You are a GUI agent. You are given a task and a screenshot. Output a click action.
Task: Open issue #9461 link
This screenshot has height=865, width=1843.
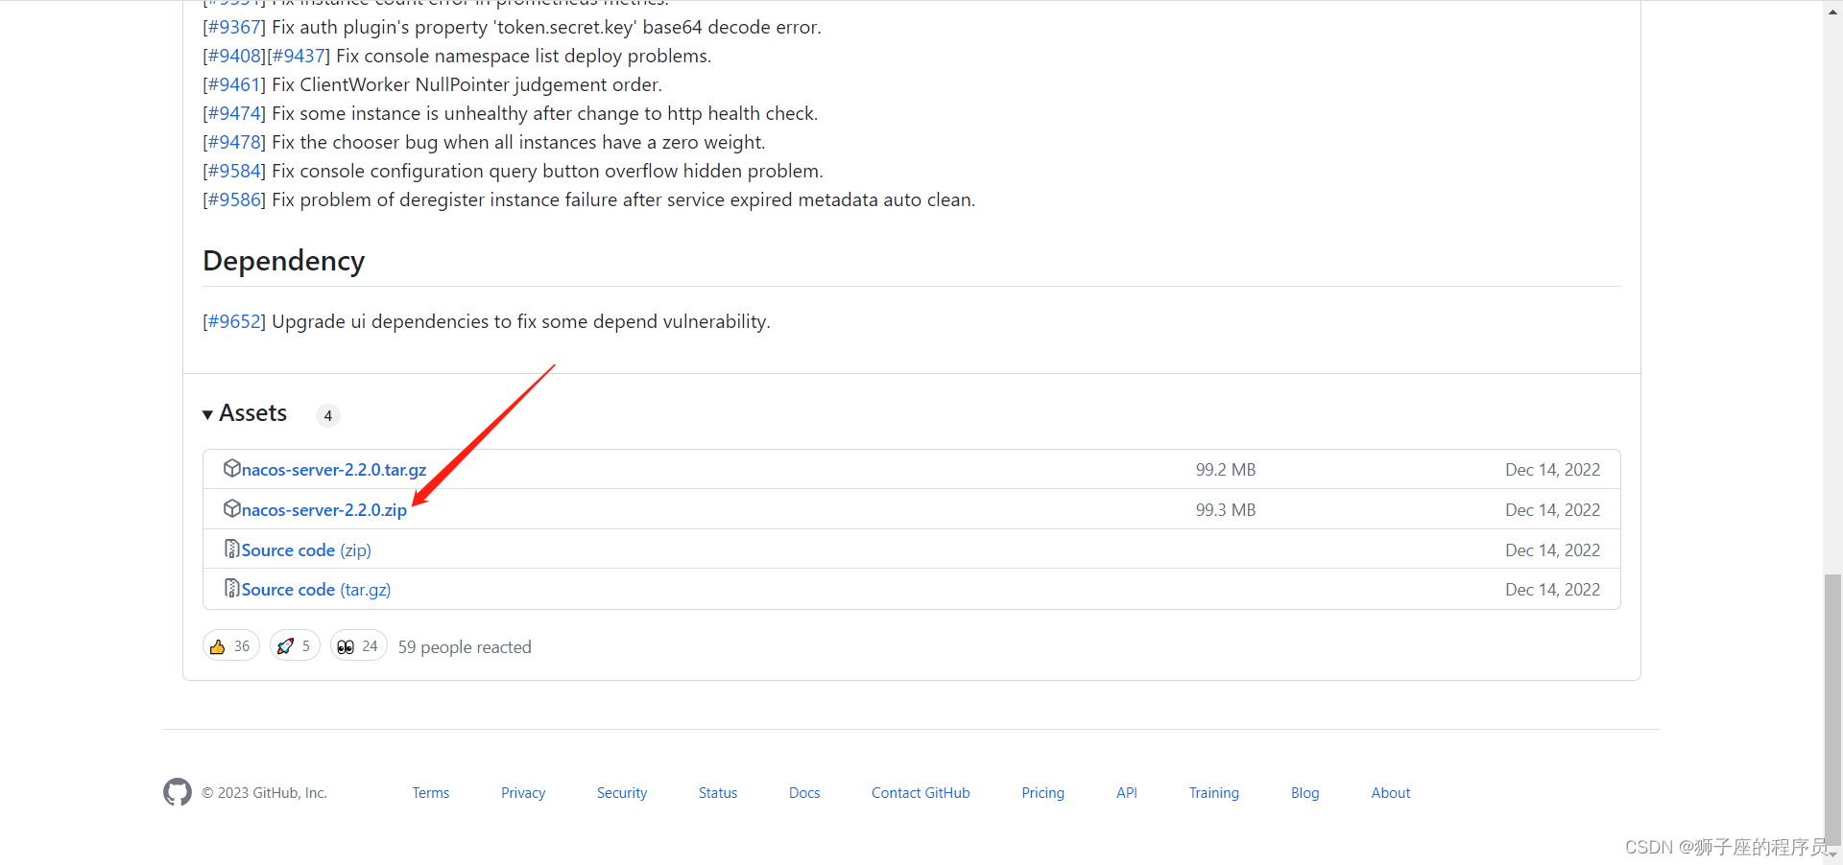[x=234, y=84]
